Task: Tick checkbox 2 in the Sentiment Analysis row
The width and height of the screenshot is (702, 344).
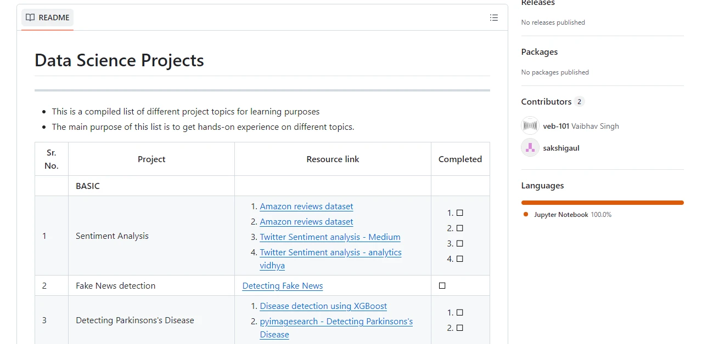Action: click(x=460, y=228)
